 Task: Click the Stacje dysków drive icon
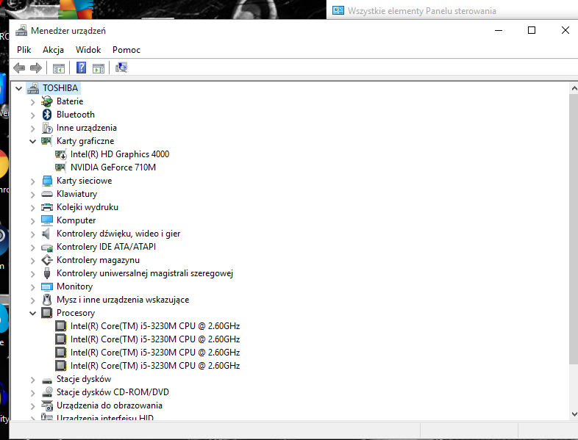tap(47, 381)
